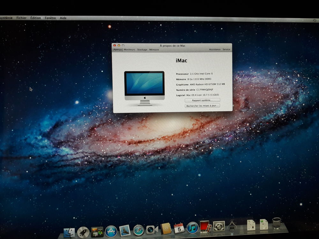Open document with green badge in dock

click(x=264, y=224)
